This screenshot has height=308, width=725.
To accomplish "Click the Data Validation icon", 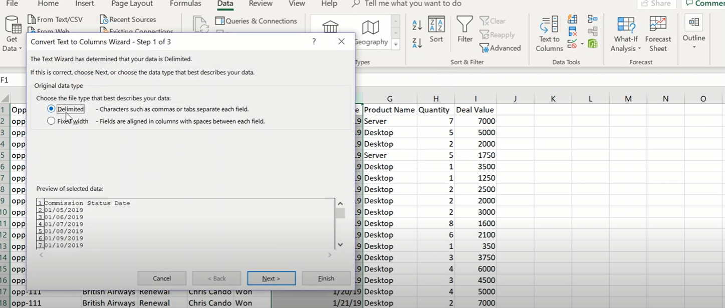I will click(x=572, y=44).
